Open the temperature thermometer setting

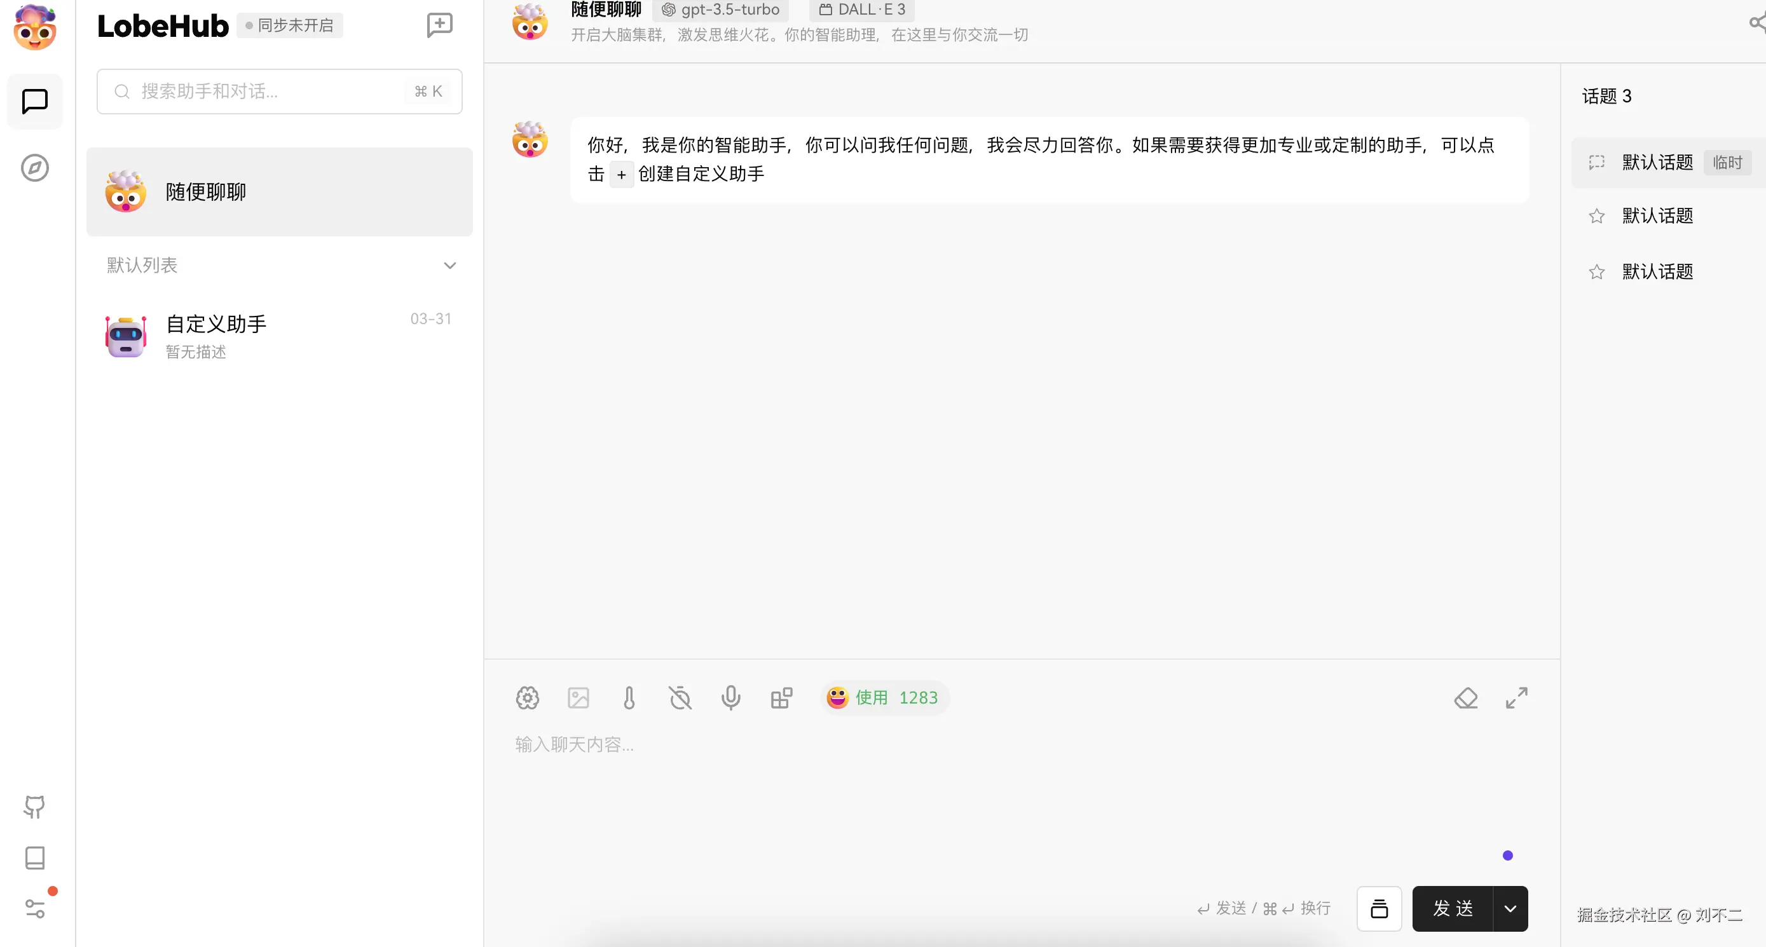(629, 698)
